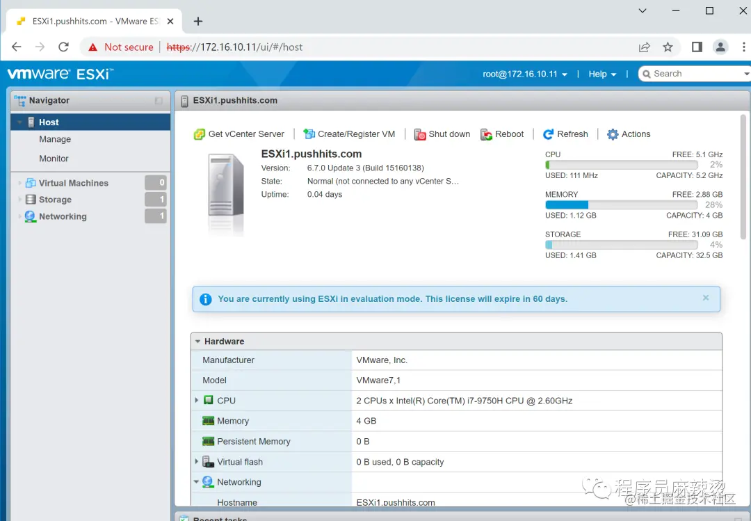Open the browser tab search chevron

(x=643, y=10)
